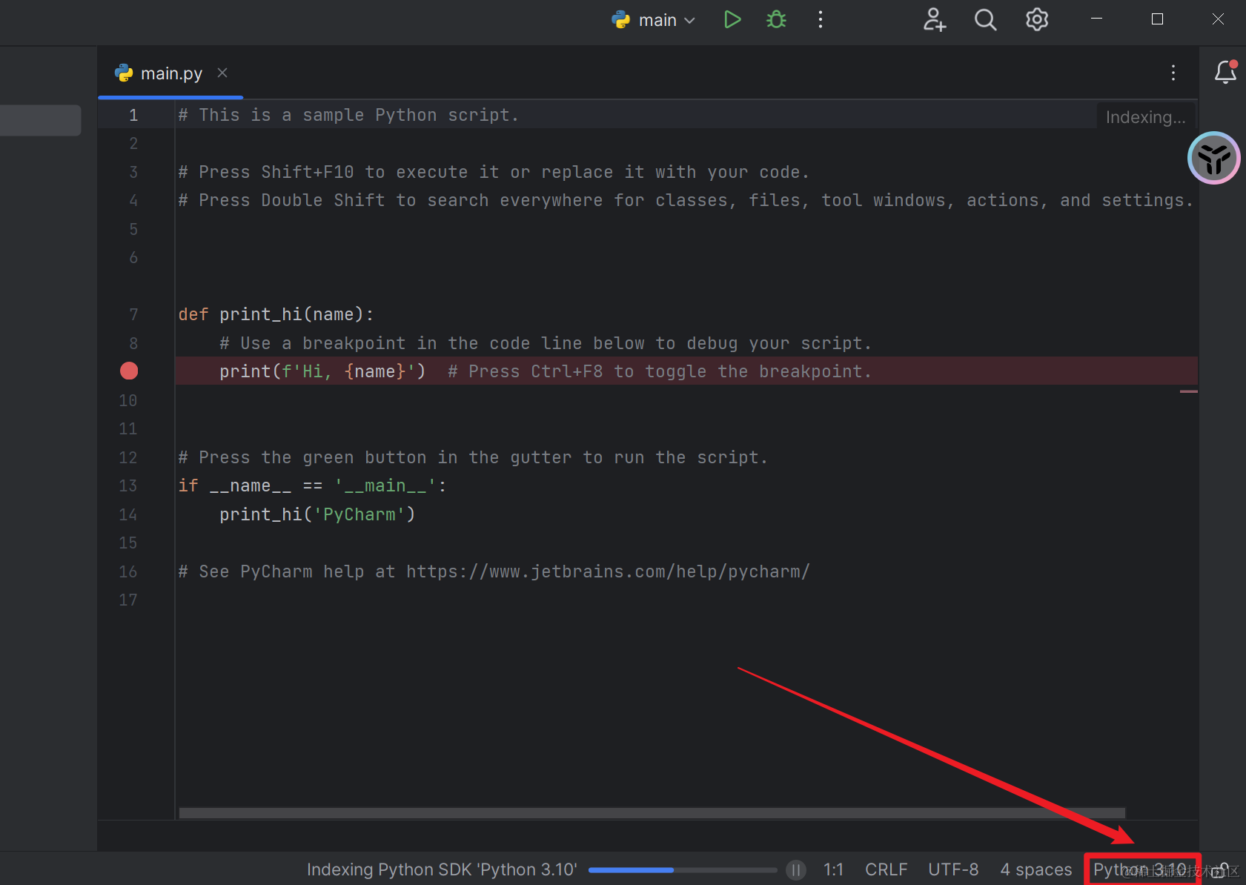Open the notifications bell
Viewport: 1246px width, 885px height.
click(x=1225, y=72)
